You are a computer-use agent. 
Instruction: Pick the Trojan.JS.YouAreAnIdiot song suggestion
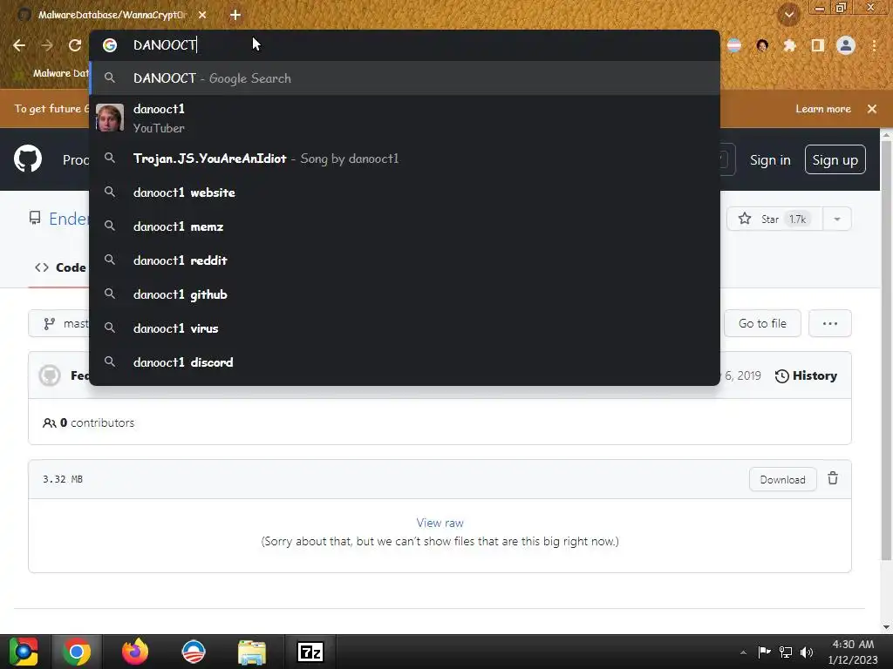(405, 159)
